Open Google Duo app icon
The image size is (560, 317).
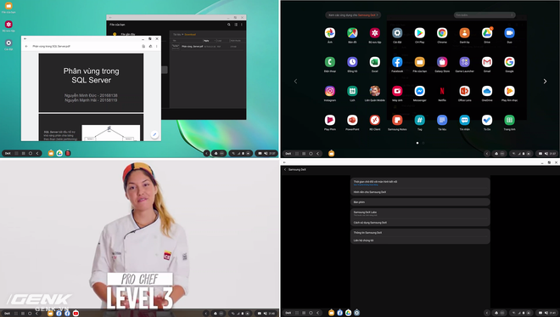(509, 33)
